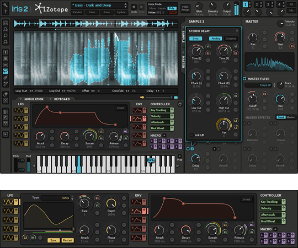Screen dimensions: 298x248
Task: Select the eraser tool in sidebar
Action: 6,94
